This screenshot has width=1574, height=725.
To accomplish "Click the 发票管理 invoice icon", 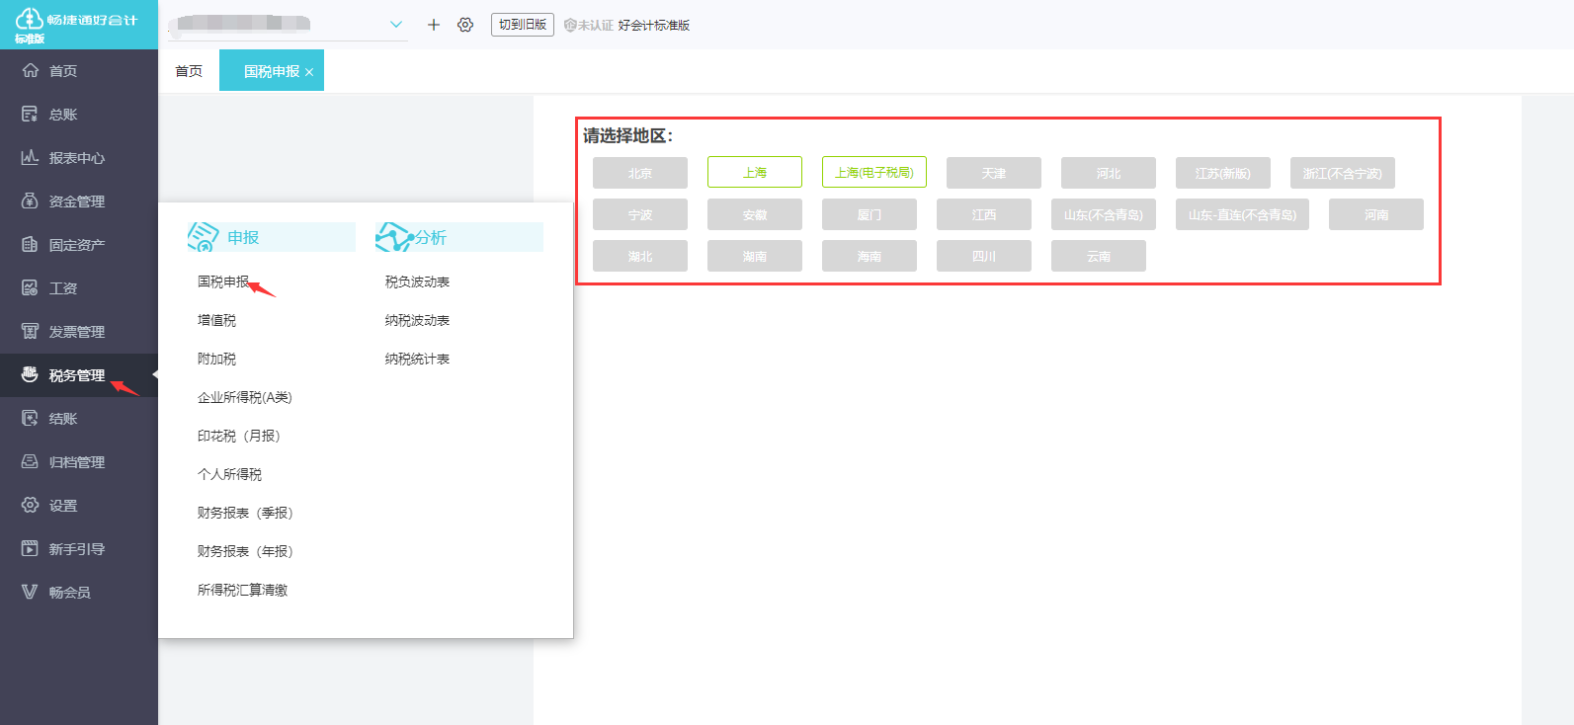I will coord(30,332).
